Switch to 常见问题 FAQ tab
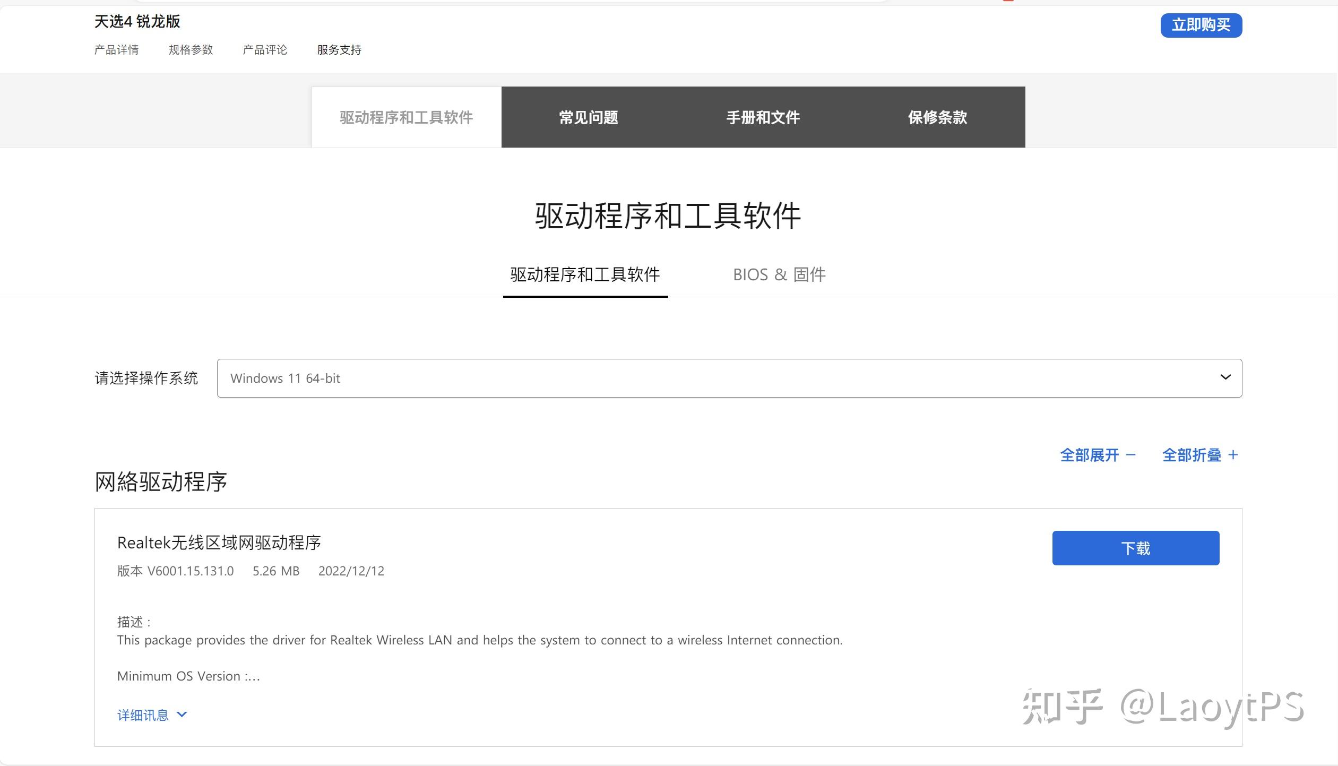1338x766 pixels. click(588, 117)
